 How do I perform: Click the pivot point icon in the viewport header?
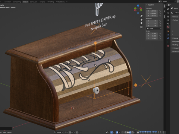click(66, 133)
